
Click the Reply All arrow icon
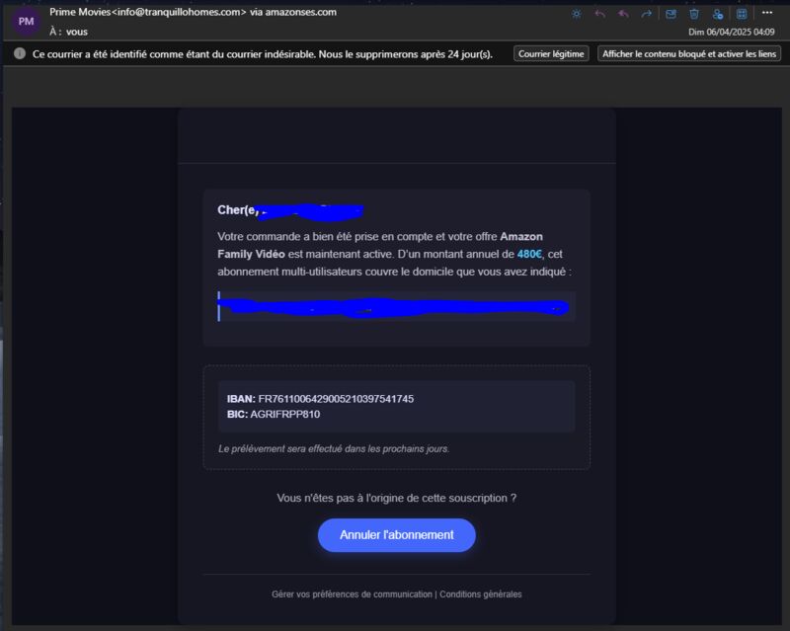pyautogui.click(x=623, y=14)
